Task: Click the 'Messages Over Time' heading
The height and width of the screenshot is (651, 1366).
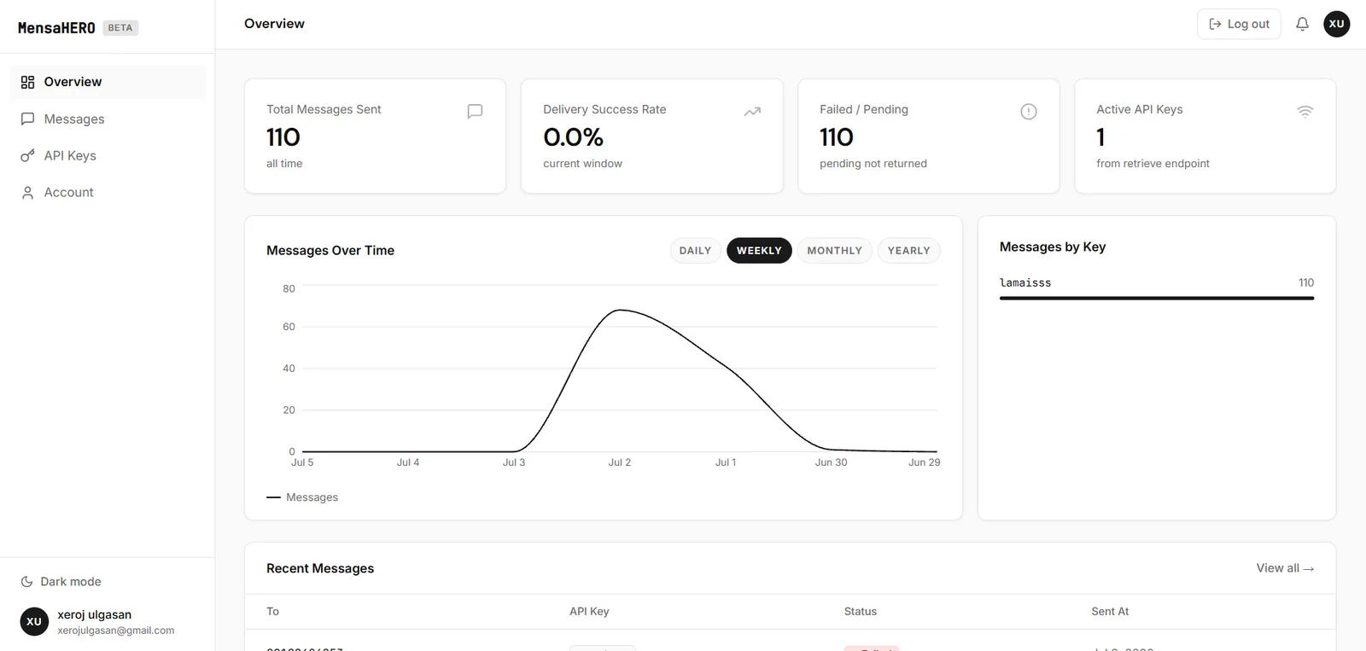Action: (330, 251)
